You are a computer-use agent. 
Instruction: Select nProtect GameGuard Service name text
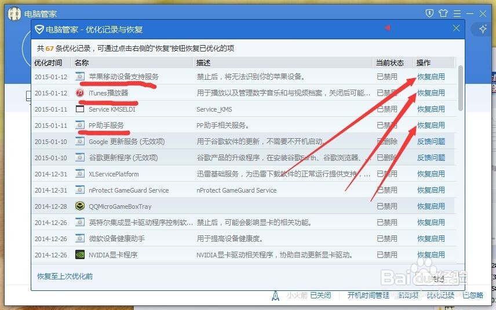129,190
